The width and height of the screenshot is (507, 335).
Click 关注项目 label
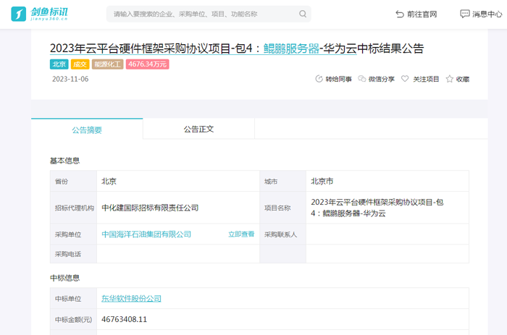point(426,79)
